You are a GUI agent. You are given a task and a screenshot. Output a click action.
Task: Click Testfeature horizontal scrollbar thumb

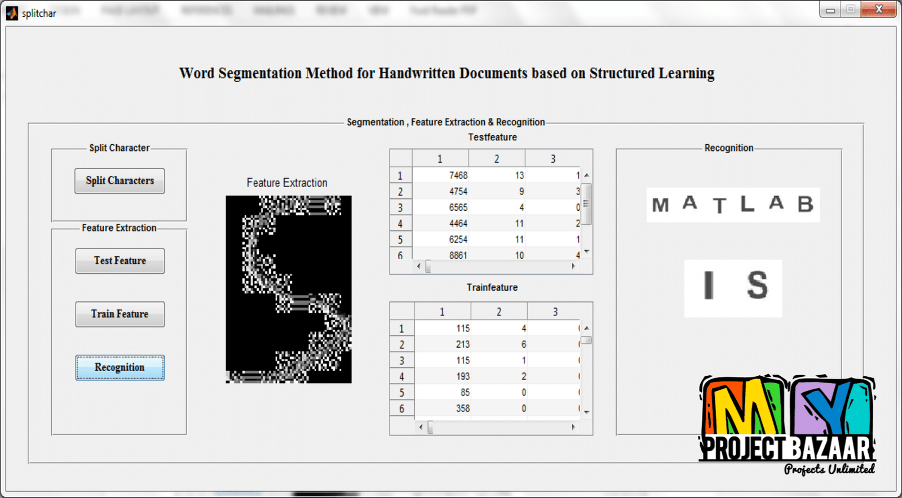(428, 266)
